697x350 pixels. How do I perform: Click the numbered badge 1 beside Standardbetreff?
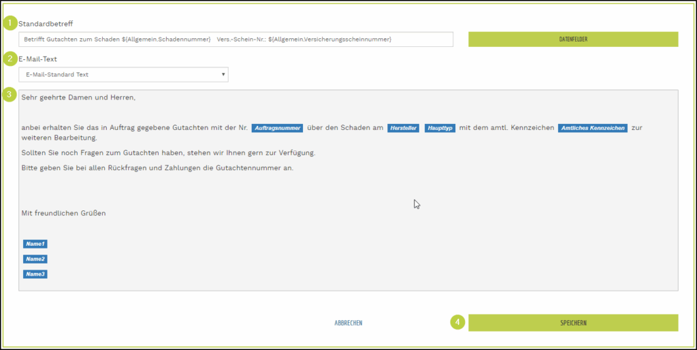pyautogui.click(x=10, y=23)
